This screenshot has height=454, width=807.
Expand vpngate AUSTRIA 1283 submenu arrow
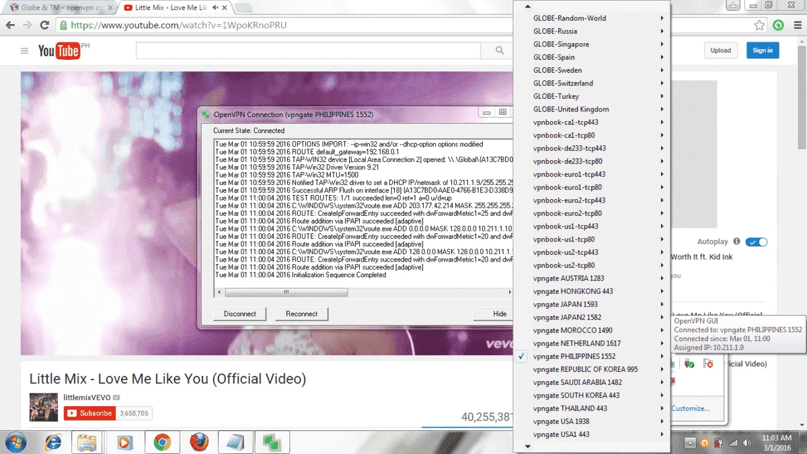(x=662, y=278)
